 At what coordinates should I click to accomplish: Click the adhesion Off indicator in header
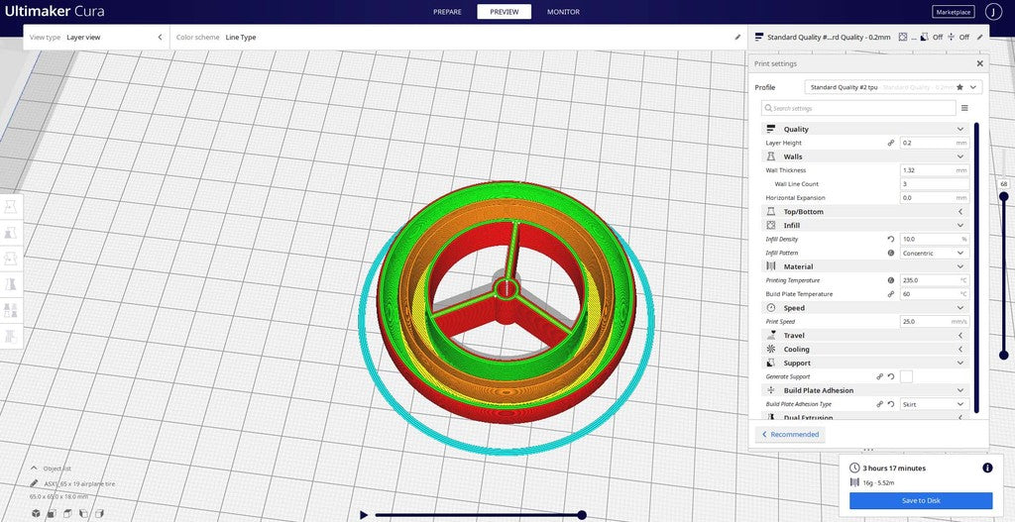[959, 38]
